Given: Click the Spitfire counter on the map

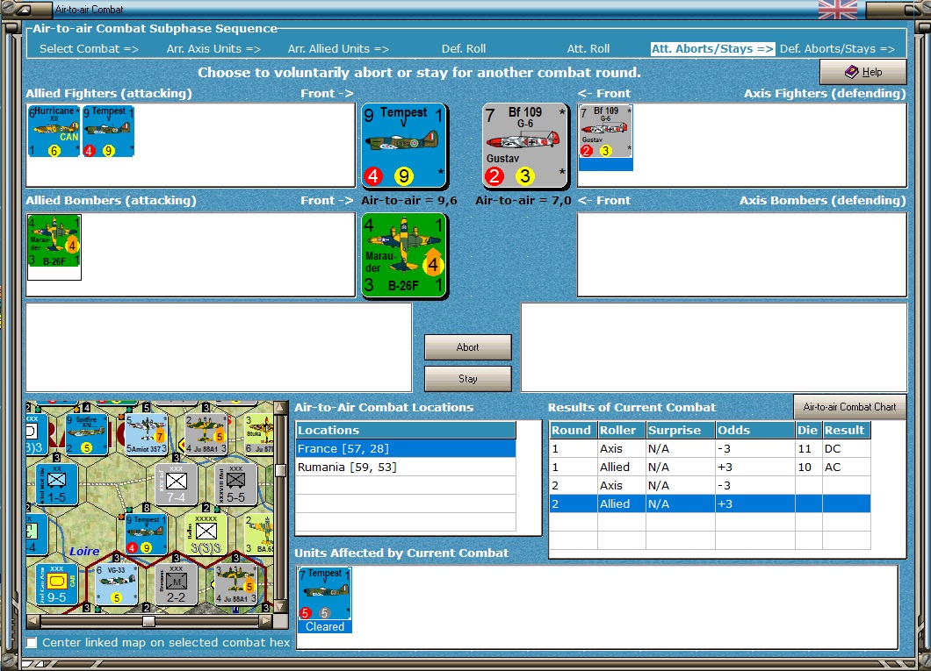Looking at the screenshot, I should (x=87, y=434).
